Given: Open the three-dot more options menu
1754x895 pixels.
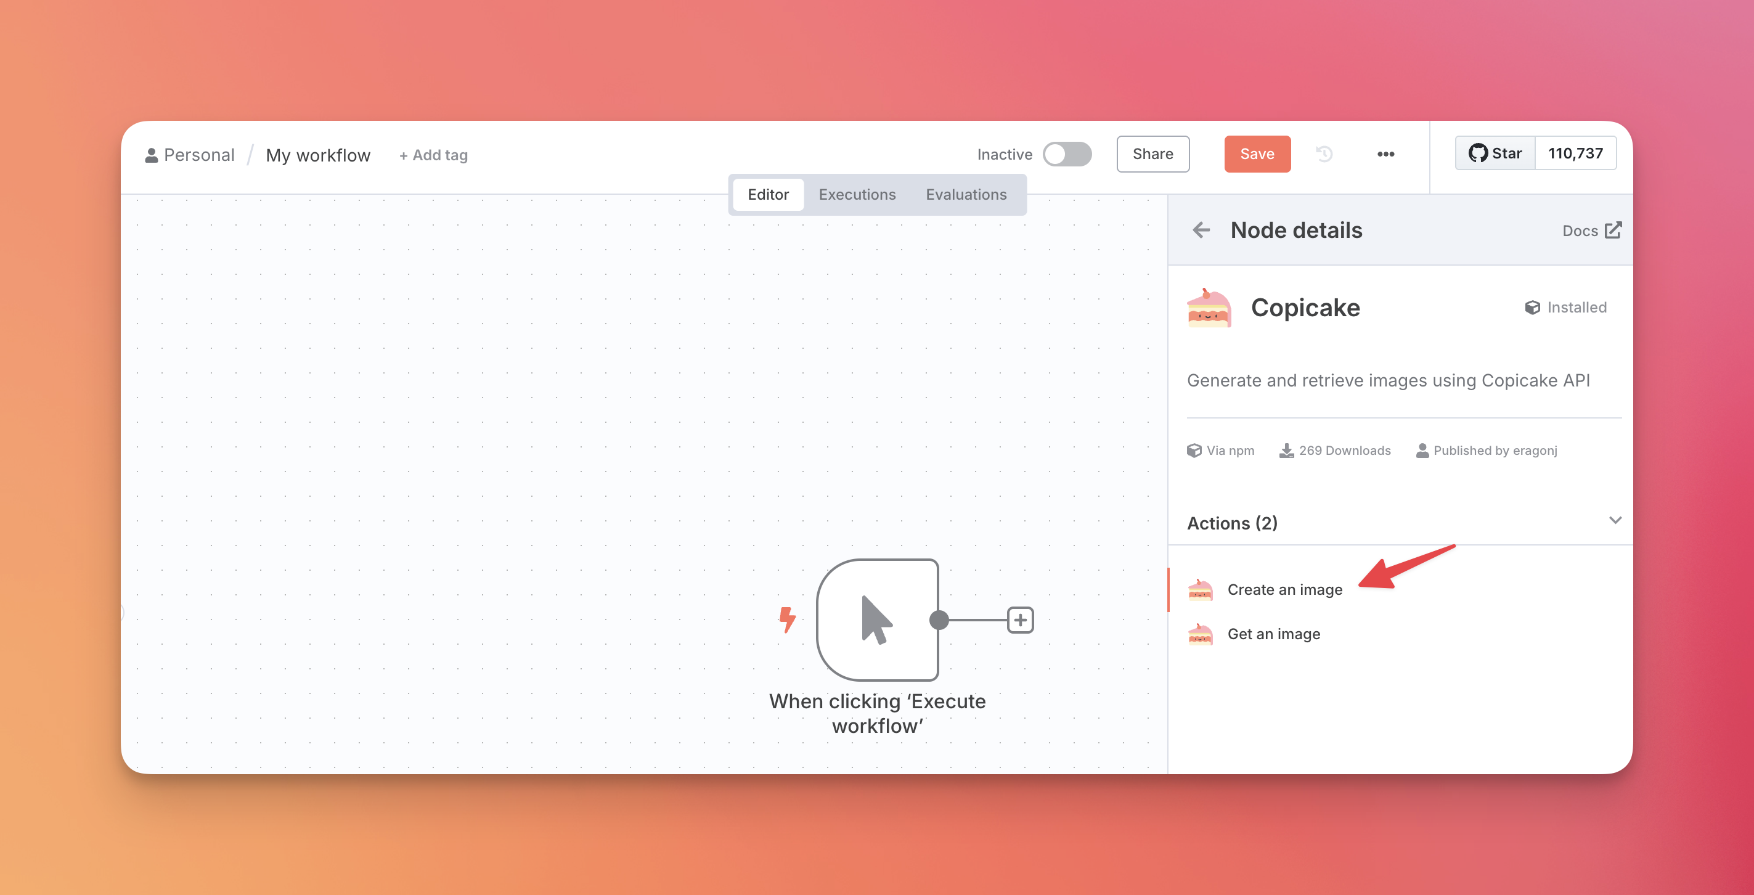Looking at the screenshot, I should coord(1385,154).
